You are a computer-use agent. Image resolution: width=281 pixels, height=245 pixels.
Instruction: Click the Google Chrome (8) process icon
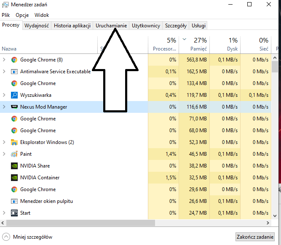[14, 60]
